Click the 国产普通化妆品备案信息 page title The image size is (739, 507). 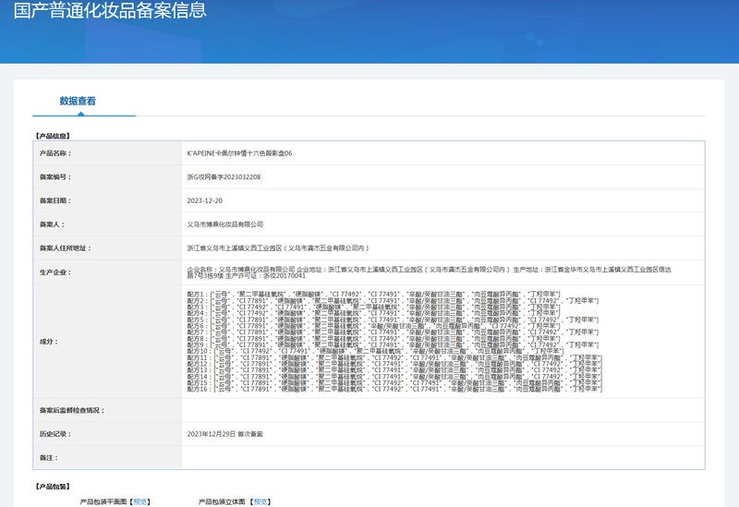click(110, 10)
